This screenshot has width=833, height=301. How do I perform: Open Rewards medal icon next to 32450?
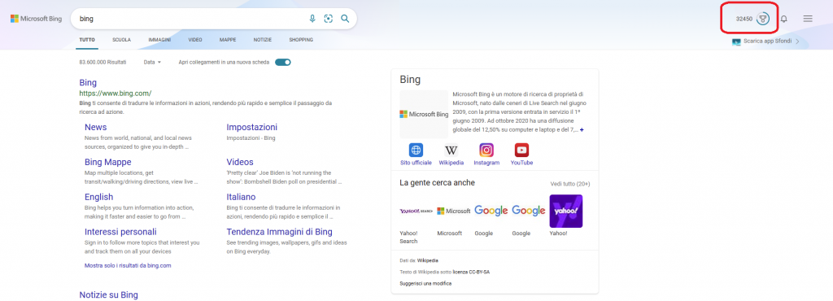763,19
